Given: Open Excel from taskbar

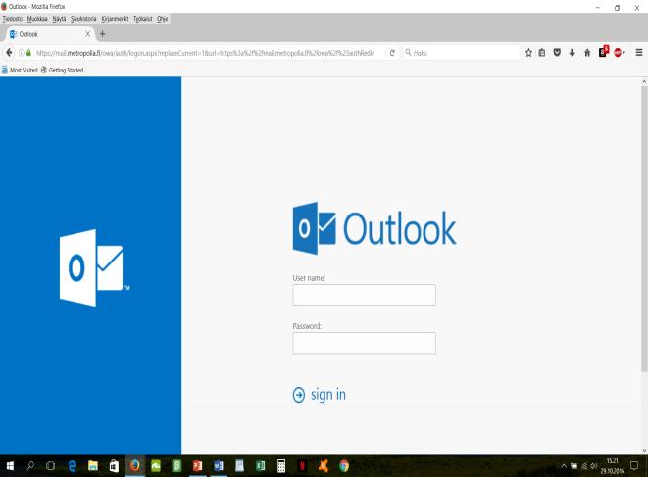Looking at the screenshot, I should click(x=261, y=466).
